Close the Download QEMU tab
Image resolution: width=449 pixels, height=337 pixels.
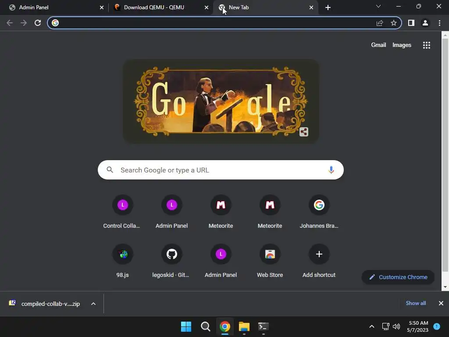pos(207,7)
